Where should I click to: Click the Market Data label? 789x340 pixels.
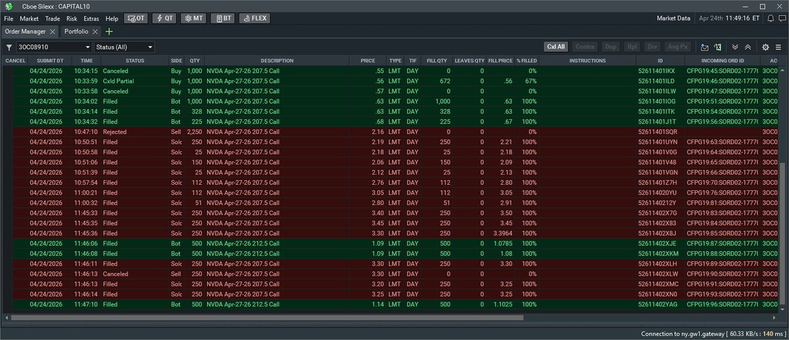click(673, 18)
